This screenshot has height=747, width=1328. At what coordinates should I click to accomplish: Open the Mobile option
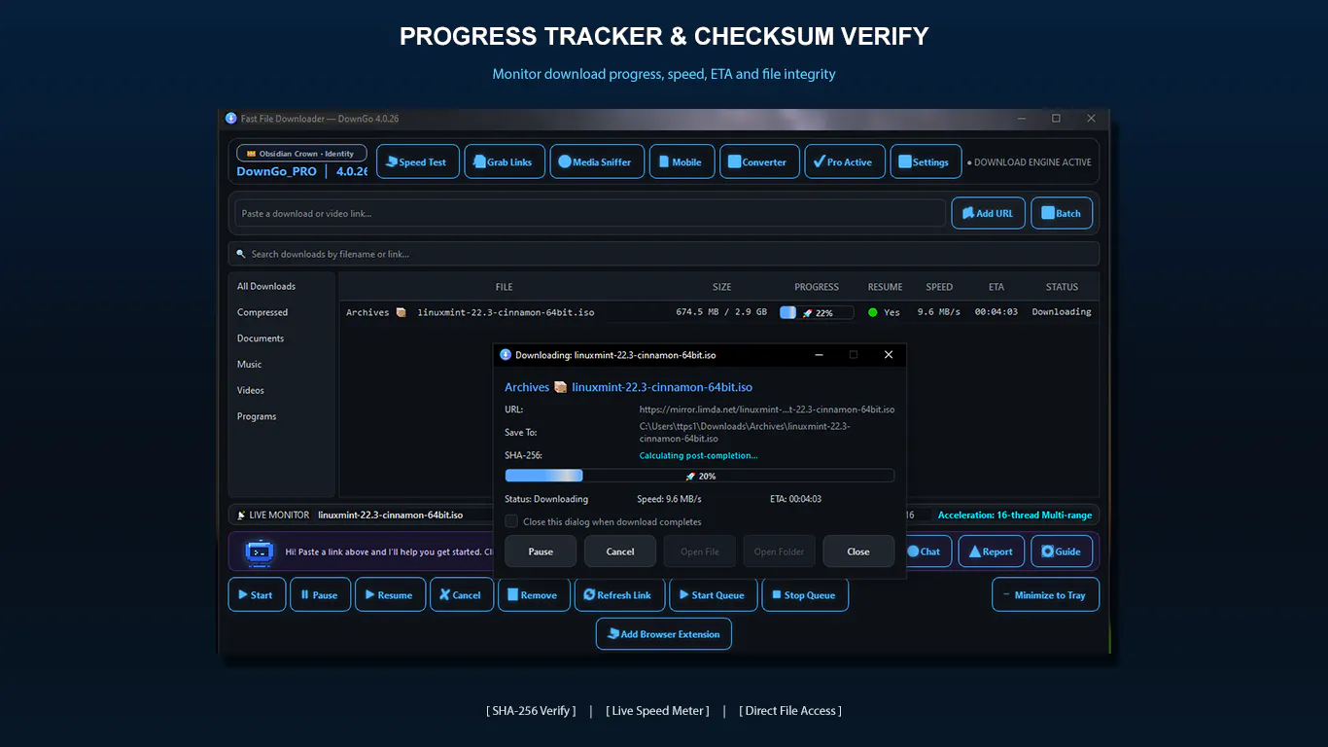pyautogui.click(x=681, y=161)
